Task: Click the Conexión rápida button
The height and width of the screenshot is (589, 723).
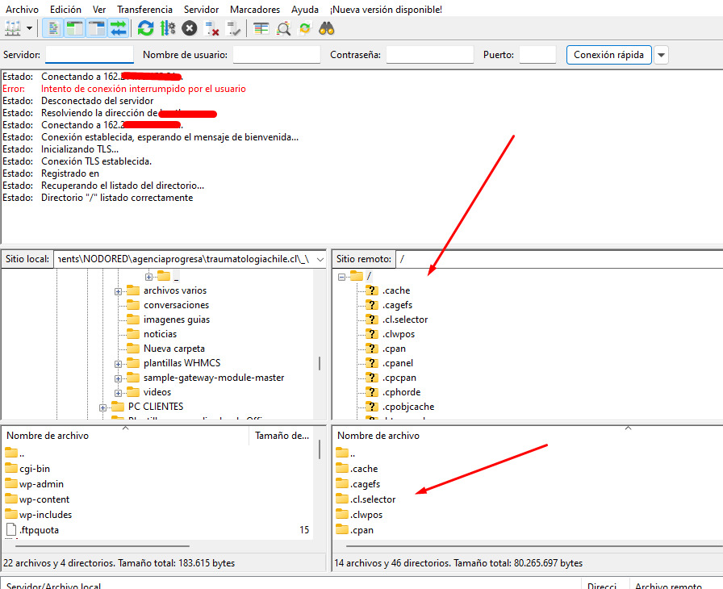Action: [608, 55]
